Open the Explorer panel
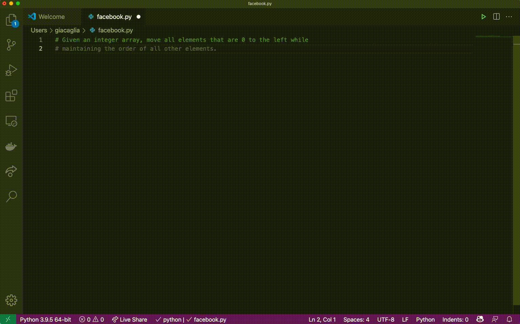The width and height of the screenshot is (520, 324). 11,20
